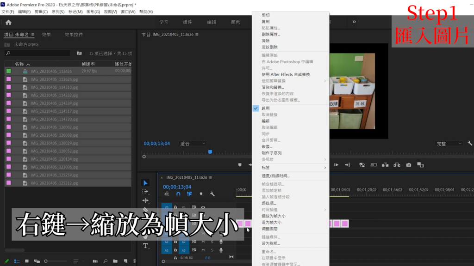Open program monitor settings wrench
Image resolution: width=474 pixels, height=266 pixels.
470,144
